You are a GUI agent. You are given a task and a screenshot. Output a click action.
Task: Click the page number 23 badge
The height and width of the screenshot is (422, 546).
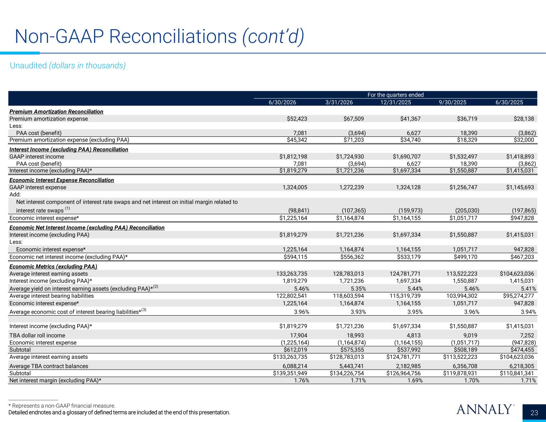pos(534,412)
